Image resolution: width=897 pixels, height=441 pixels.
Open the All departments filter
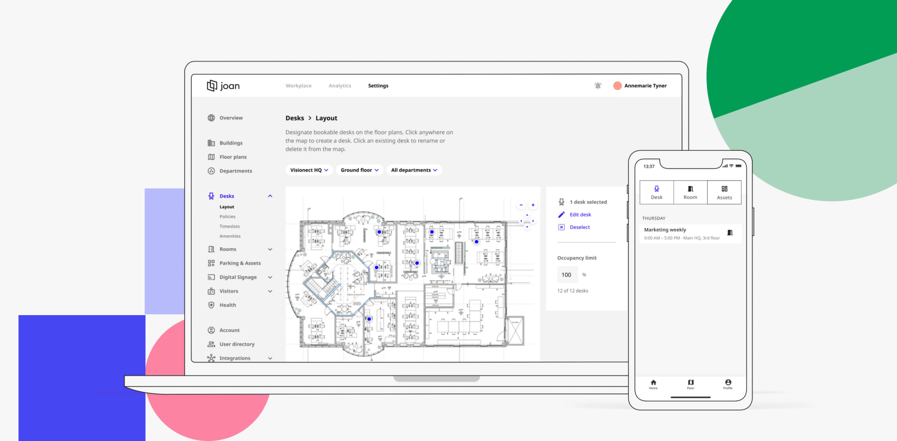414,170
